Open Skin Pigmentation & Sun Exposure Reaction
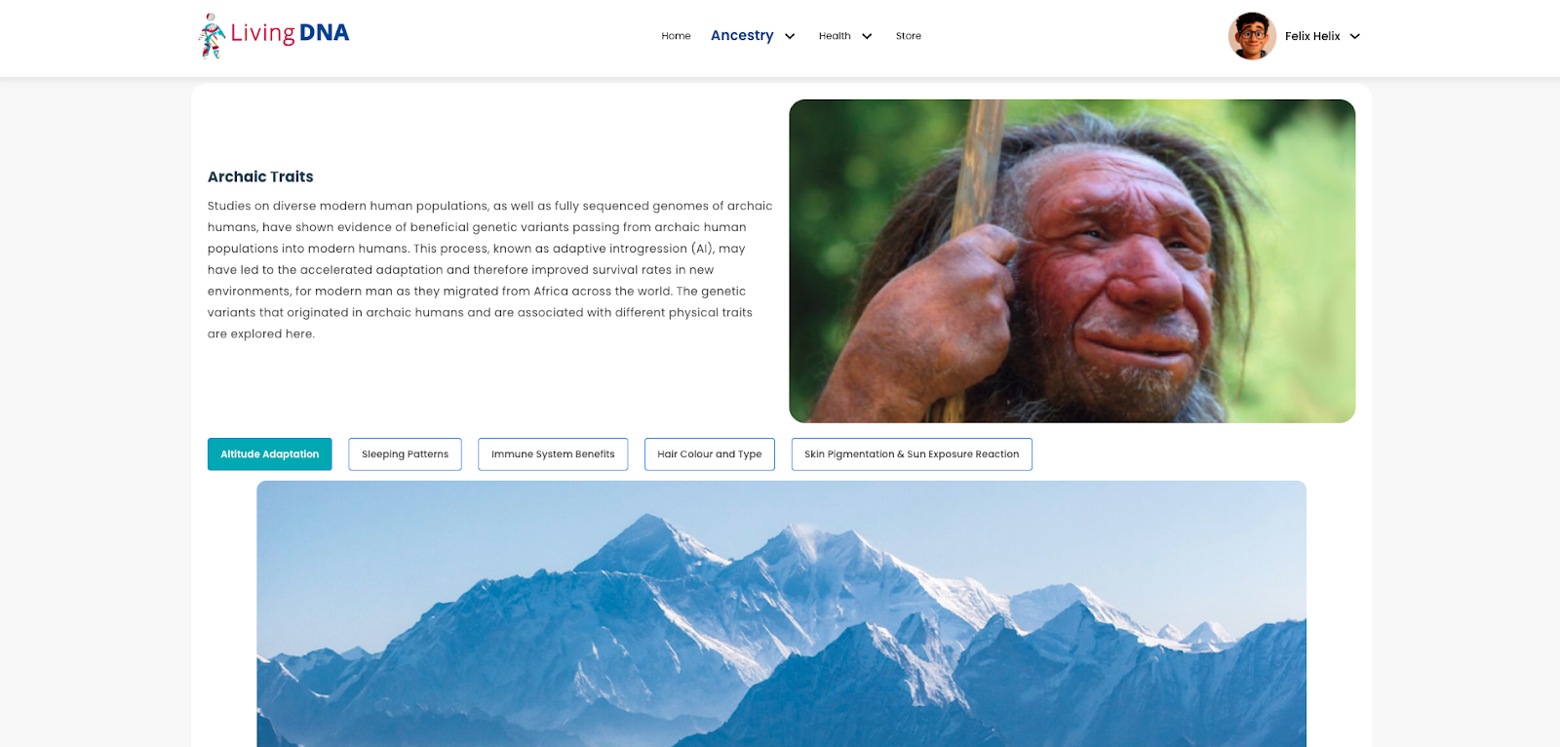 click(912, 454)
